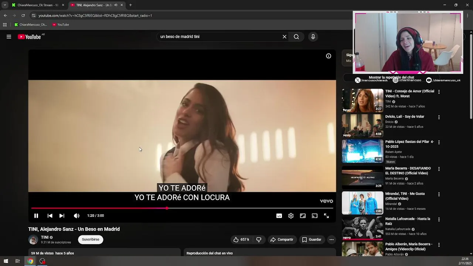Skip to previous video
473x266 pixels.
pos(50,216)
